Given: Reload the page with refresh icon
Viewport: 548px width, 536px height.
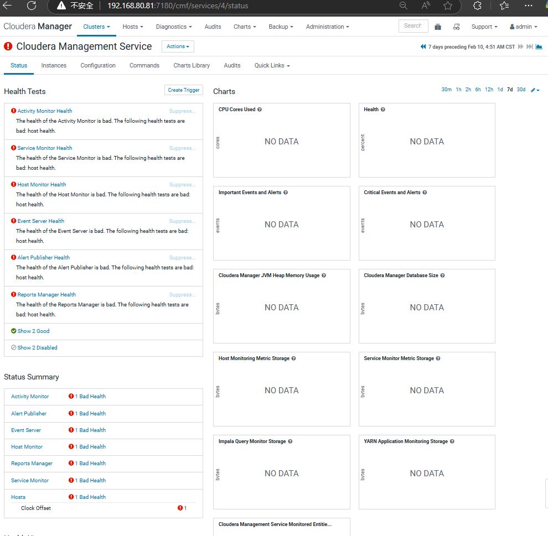Looking at the screenshot, I should coord(32,5).
